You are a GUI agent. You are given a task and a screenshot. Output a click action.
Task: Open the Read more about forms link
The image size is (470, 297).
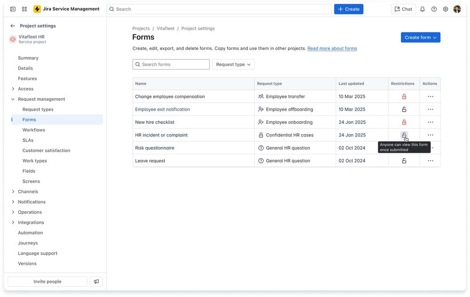pos(332,48)
